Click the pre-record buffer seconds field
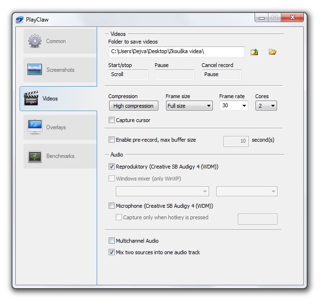The height and width of the screenshot is (304, 322). coord(236,141)
